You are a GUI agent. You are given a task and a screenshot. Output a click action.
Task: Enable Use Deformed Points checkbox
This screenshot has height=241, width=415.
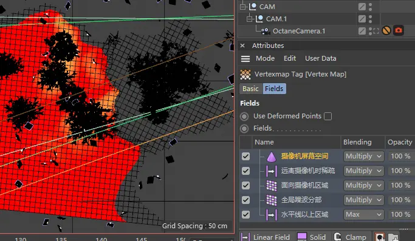pyautogui.click(x=328, y=116)
